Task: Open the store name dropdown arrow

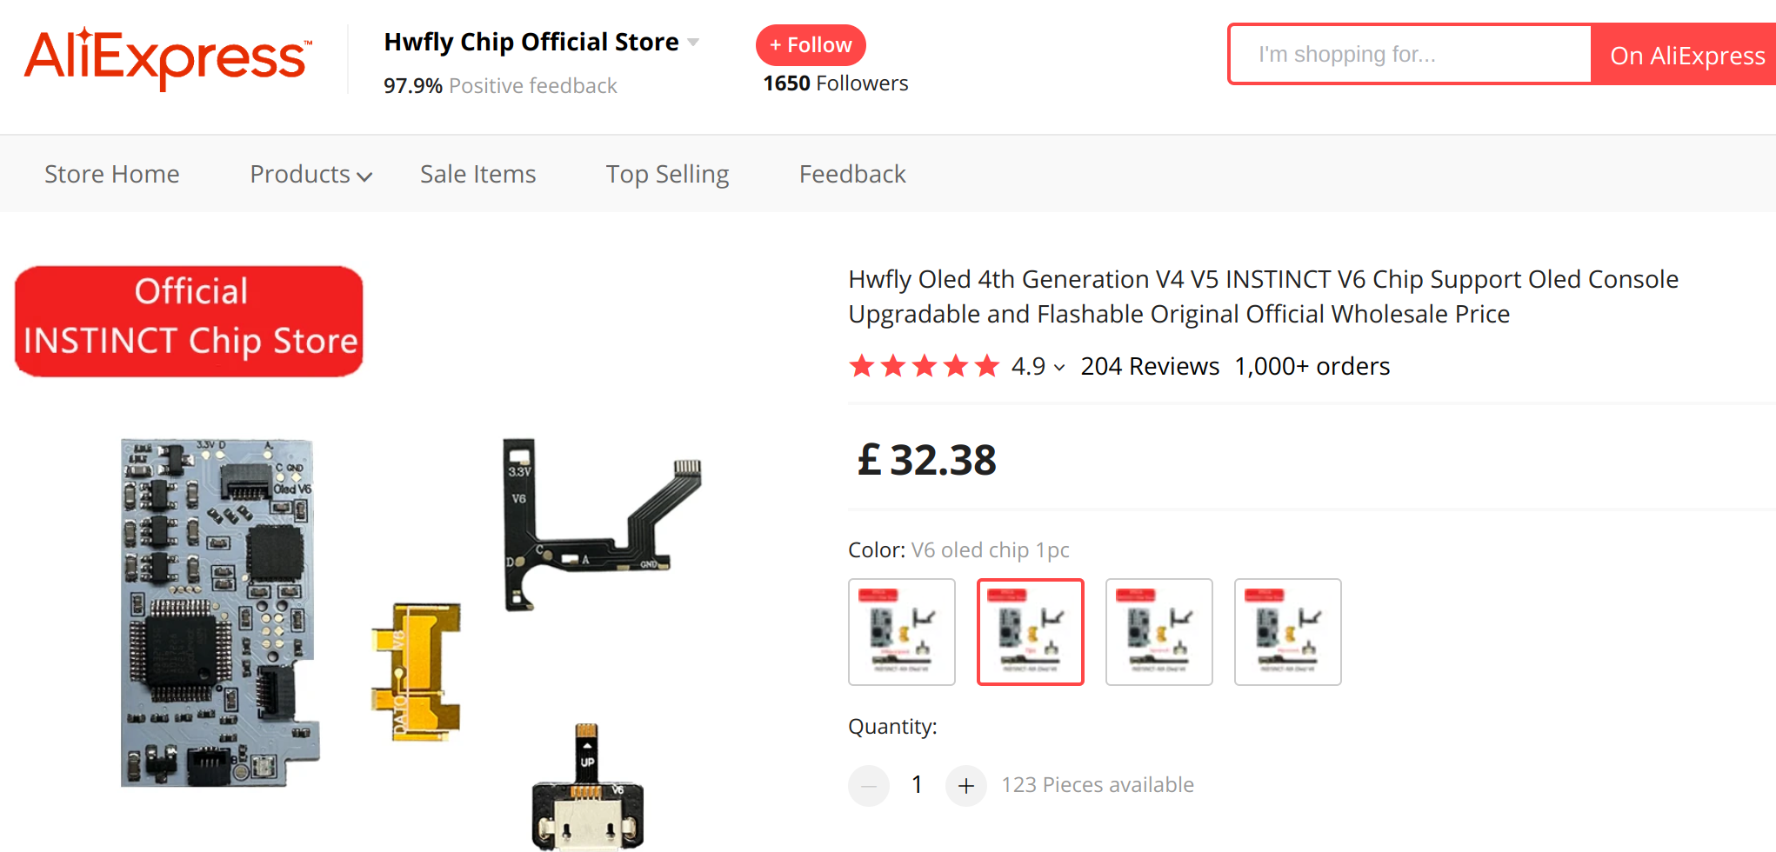Action: pos(693,42)
